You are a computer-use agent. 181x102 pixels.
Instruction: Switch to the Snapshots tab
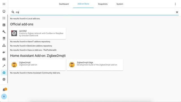[x=103, y=4]
